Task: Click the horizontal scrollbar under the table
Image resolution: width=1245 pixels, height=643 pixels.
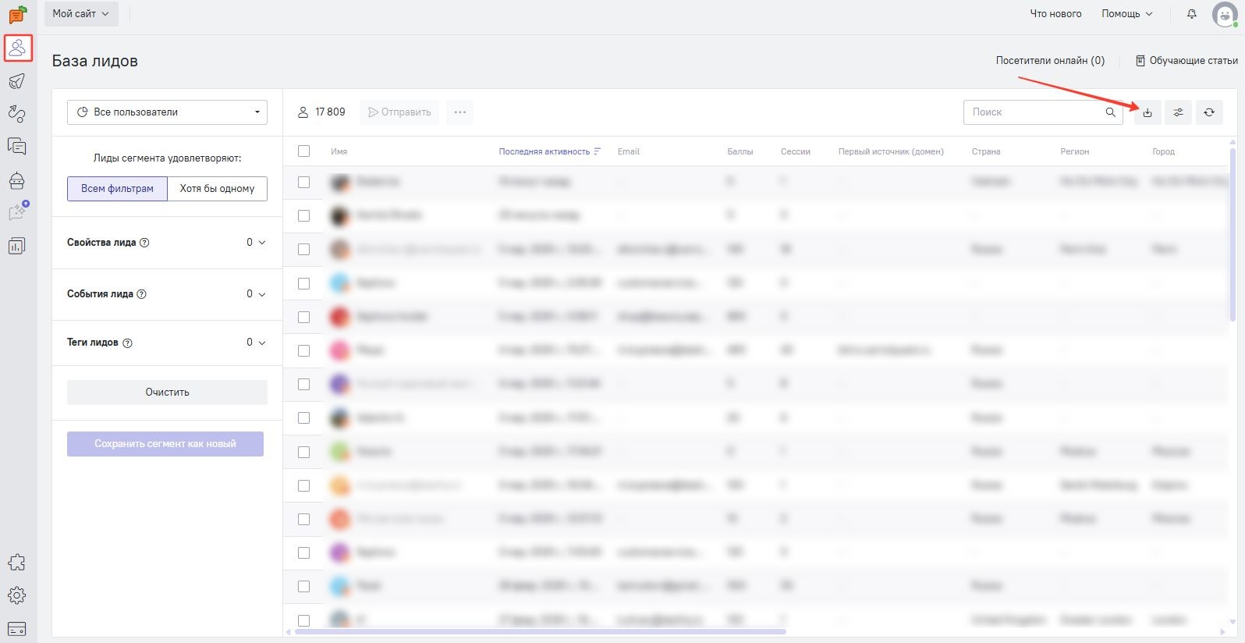Action: coord(540,631)
